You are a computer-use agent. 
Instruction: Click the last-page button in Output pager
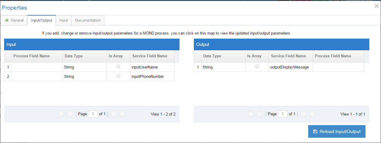[312, 114]
